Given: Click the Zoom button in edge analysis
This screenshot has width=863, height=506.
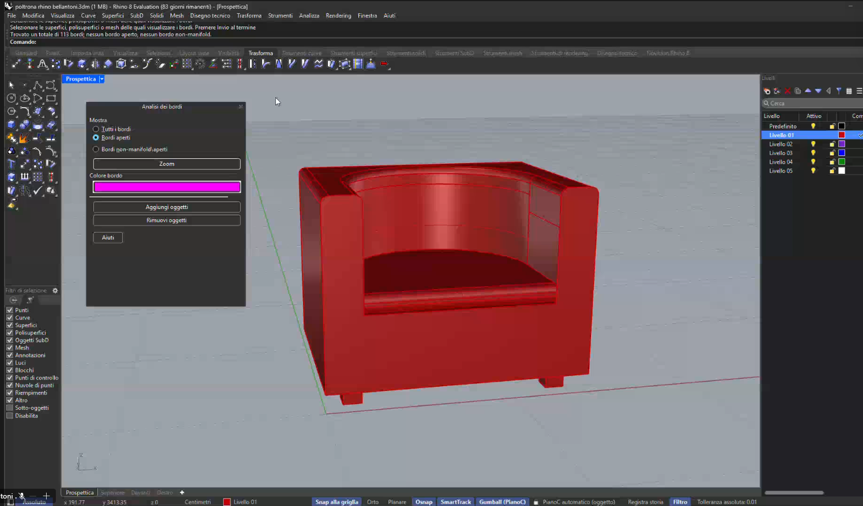Looking at the screenshot, I should 166,164.
